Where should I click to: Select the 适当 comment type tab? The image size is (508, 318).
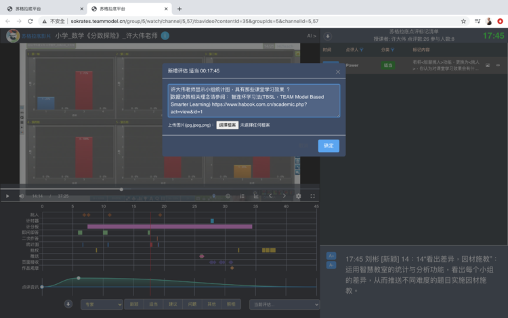point(153,304)
